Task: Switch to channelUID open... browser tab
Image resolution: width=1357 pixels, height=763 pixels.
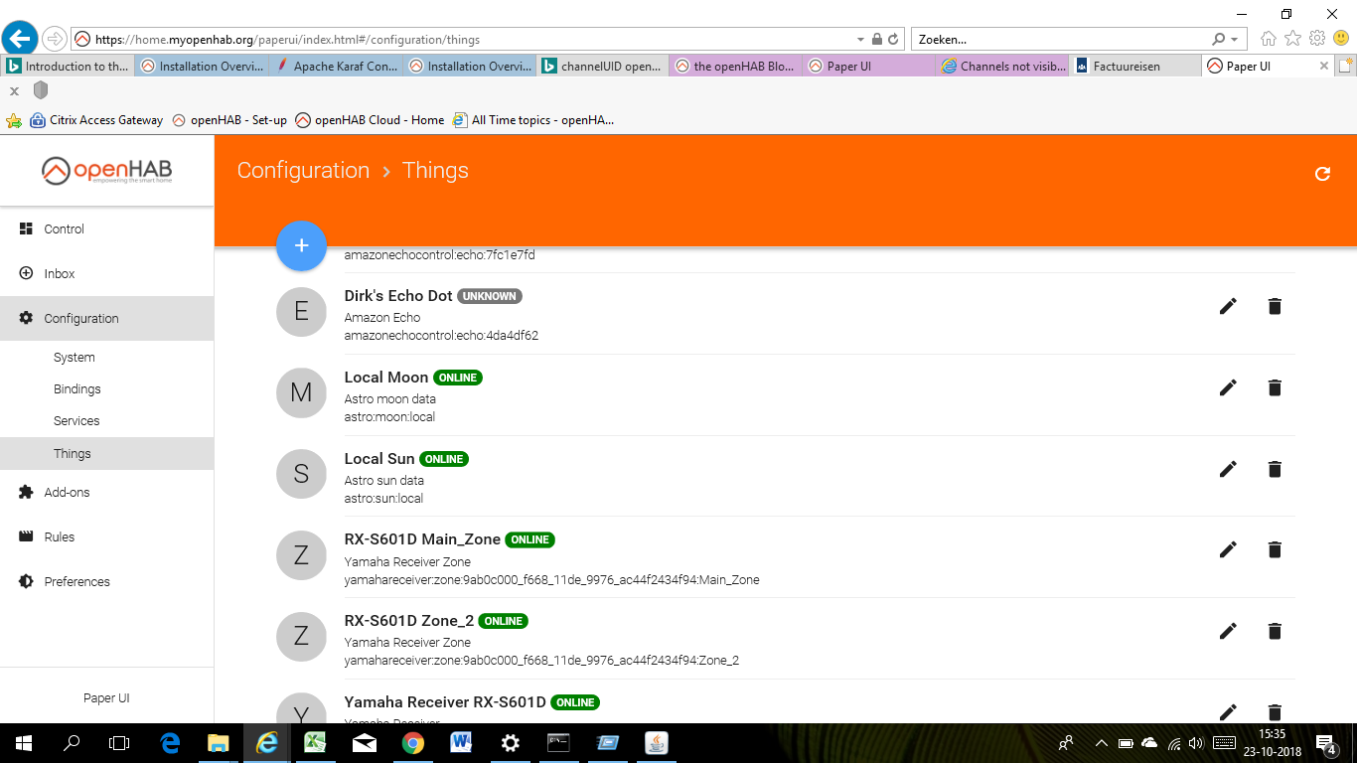Action: [602, 67]
